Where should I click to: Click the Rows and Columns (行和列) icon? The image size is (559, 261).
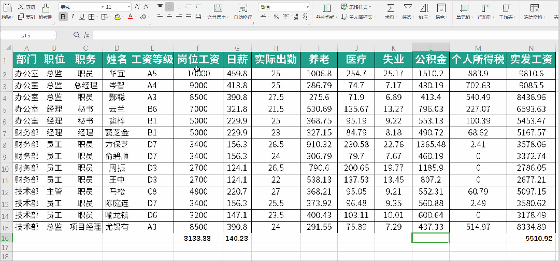coord(485,8)
